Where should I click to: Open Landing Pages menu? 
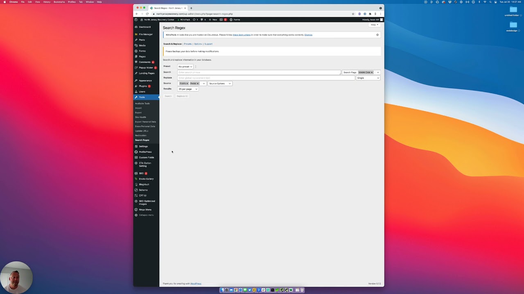[x=147, y=73]
